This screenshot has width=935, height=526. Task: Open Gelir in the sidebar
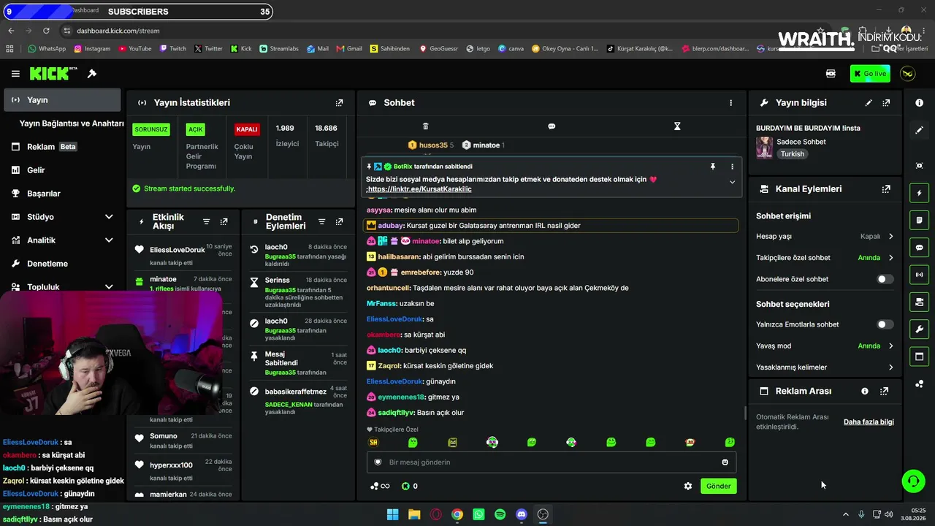click(x=62, y=170)
